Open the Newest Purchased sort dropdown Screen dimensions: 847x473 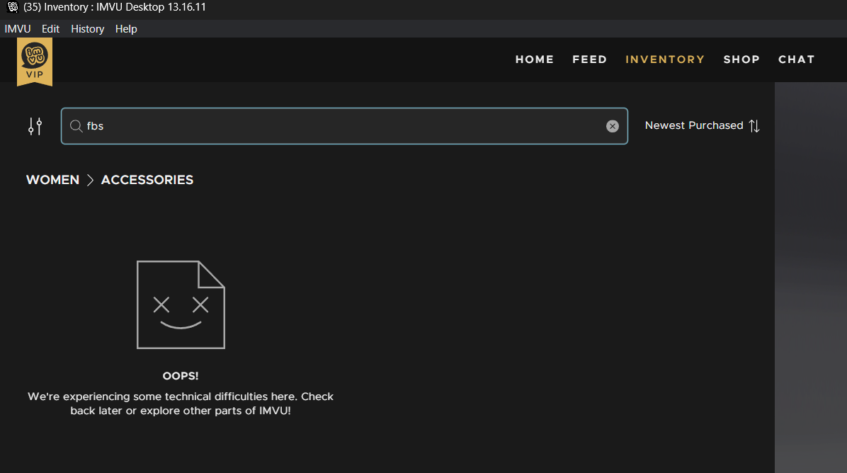pyautogui.click(x=693, y=125)
